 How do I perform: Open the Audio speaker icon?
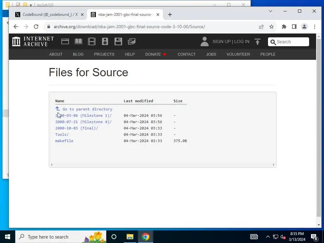click(105, 41)
